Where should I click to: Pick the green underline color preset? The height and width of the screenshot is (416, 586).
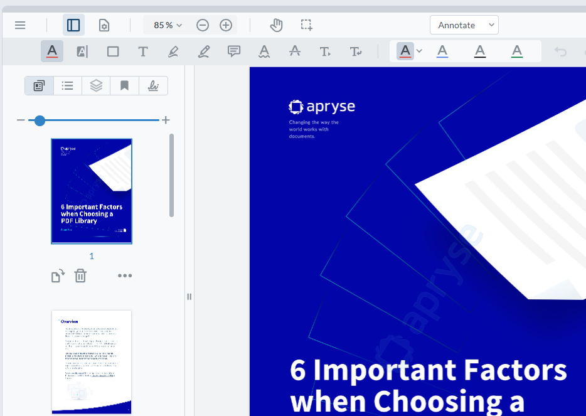pos(516,51)
